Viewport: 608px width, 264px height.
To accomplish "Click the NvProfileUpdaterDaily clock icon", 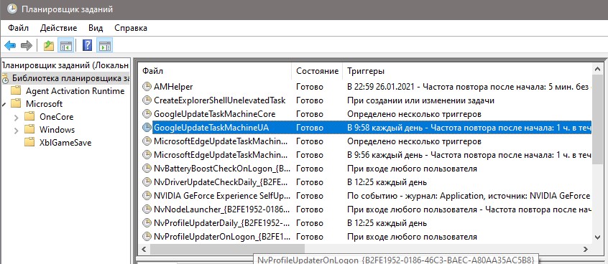I will tap(147, 223).
